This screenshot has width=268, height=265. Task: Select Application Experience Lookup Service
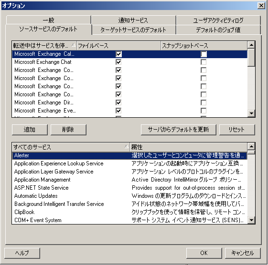pyautogui.click(x=130, y=163)
